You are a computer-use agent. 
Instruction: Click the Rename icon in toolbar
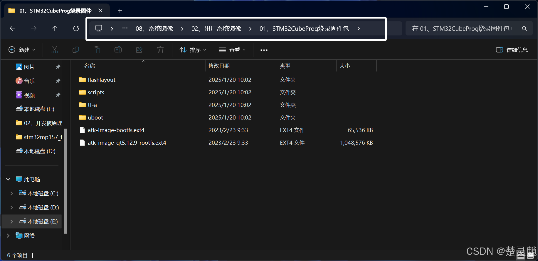click(x=118, y=50)
